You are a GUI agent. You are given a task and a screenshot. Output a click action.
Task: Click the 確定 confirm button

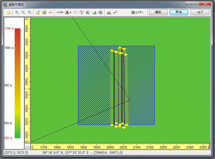coord(158,12)
